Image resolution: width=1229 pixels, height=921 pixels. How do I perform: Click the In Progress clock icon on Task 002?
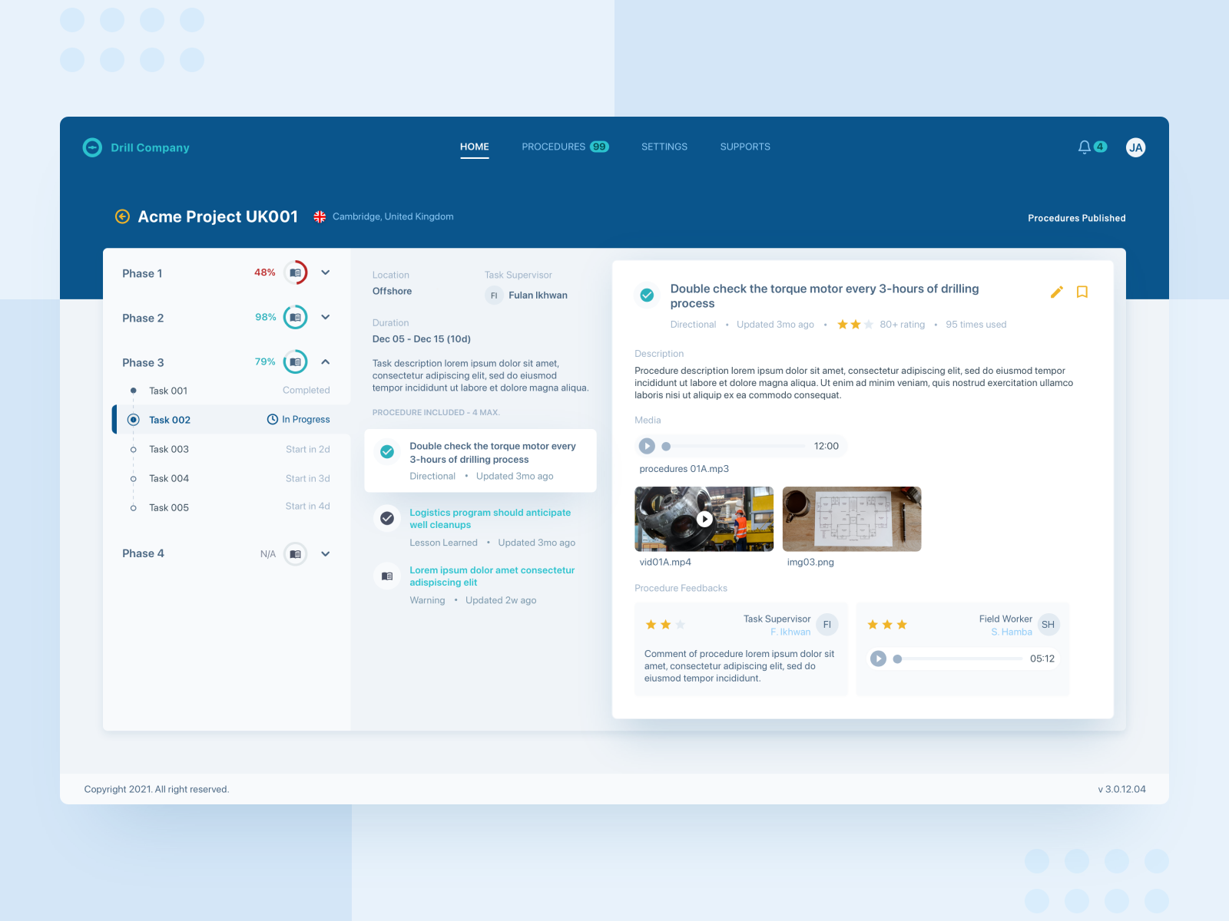pos(272,419)
